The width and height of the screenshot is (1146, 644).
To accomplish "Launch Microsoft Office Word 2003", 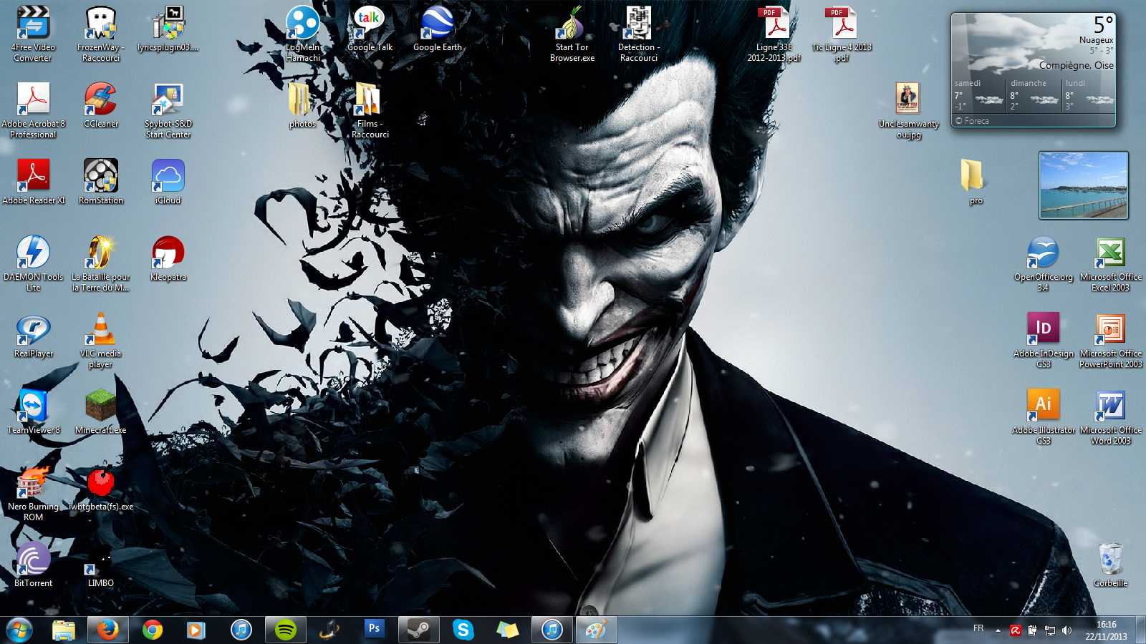I will click(1111, 416).
